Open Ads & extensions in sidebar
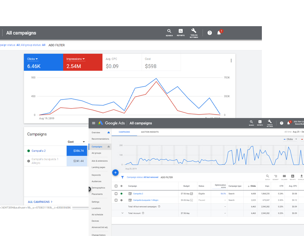This screenshot has width=304, height=236. tap(99, 161)
